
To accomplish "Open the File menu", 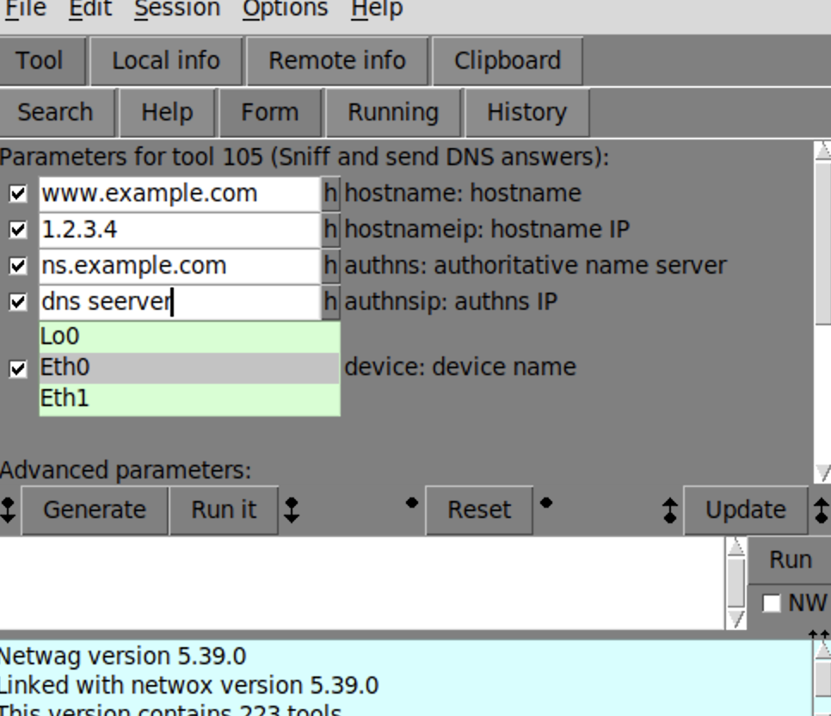I will 26,8.
